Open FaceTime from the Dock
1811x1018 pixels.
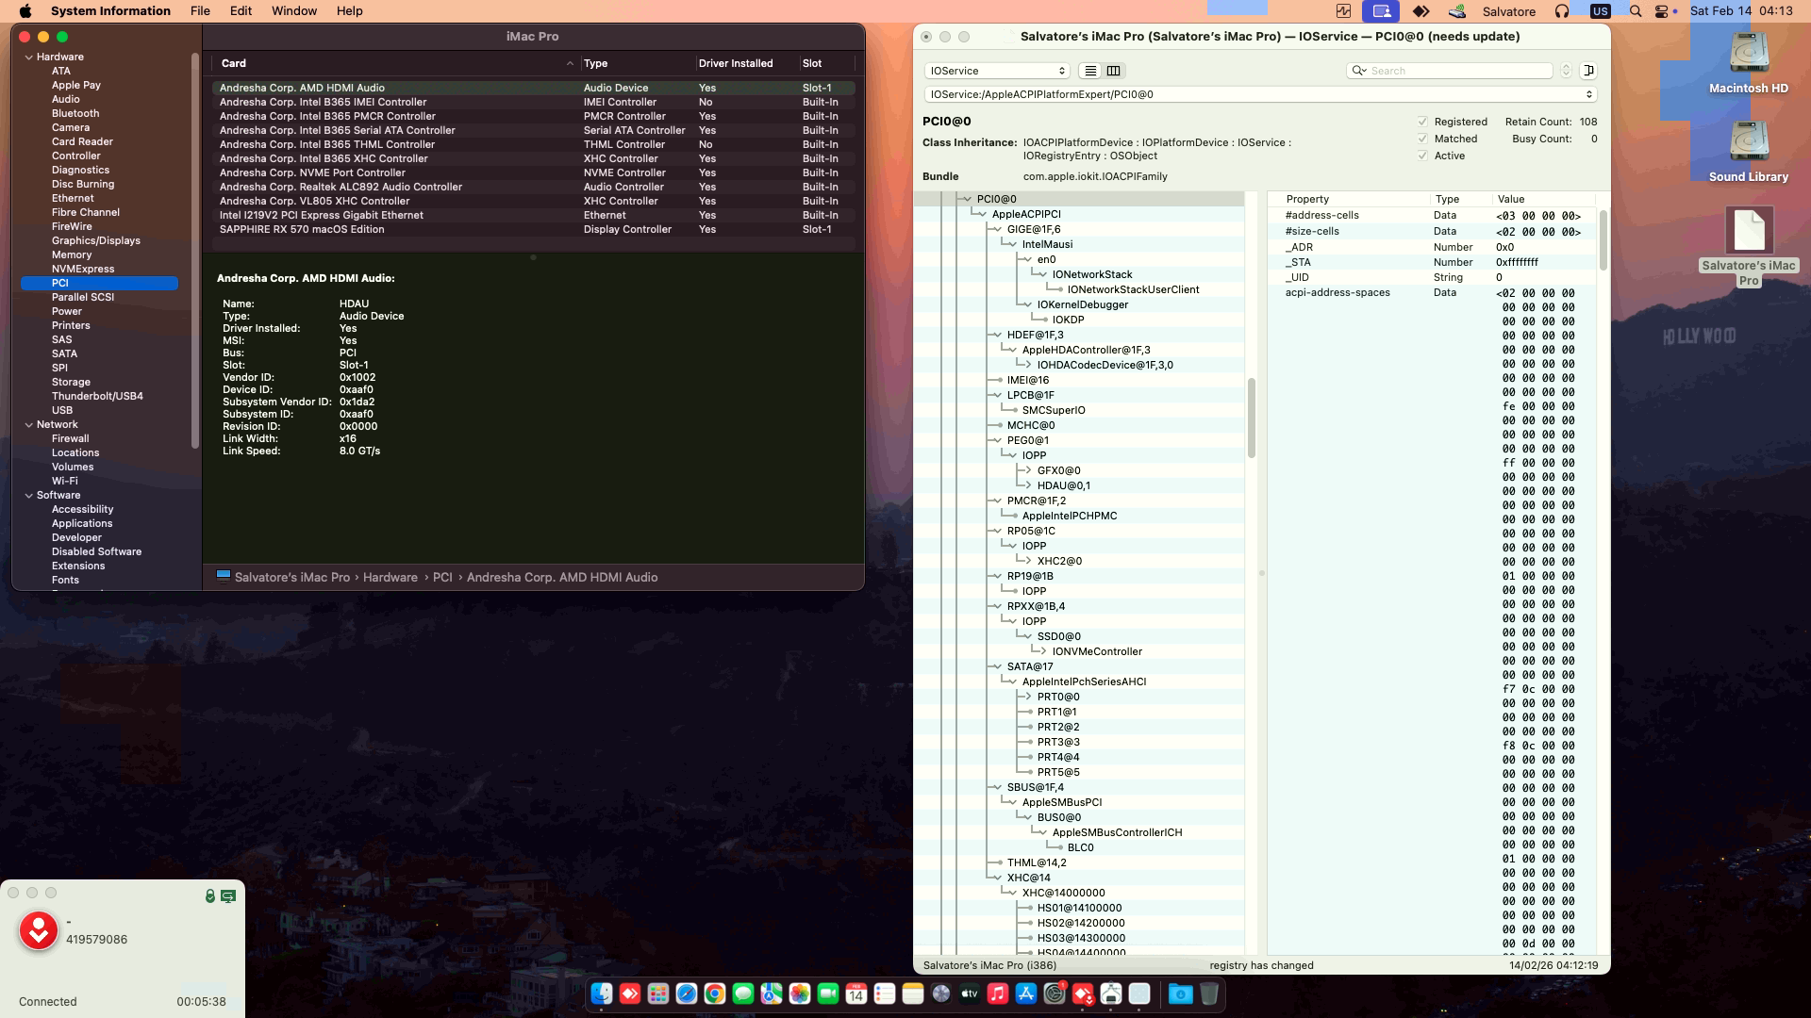(828, 993)
